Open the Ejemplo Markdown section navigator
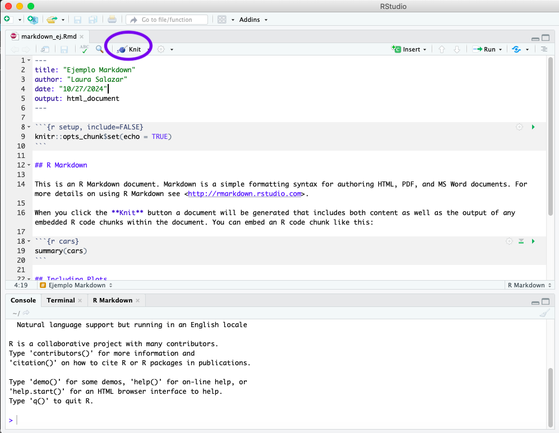This screenshot has width=559, height=433. (76, 285)
